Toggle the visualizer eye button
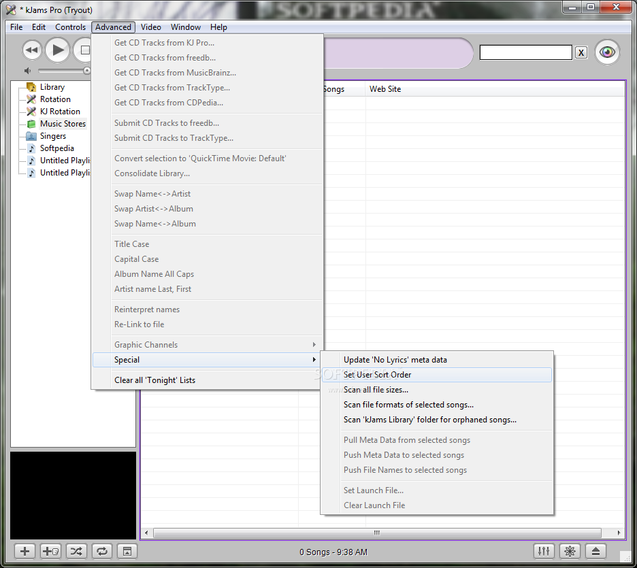 tap(607, 52)
